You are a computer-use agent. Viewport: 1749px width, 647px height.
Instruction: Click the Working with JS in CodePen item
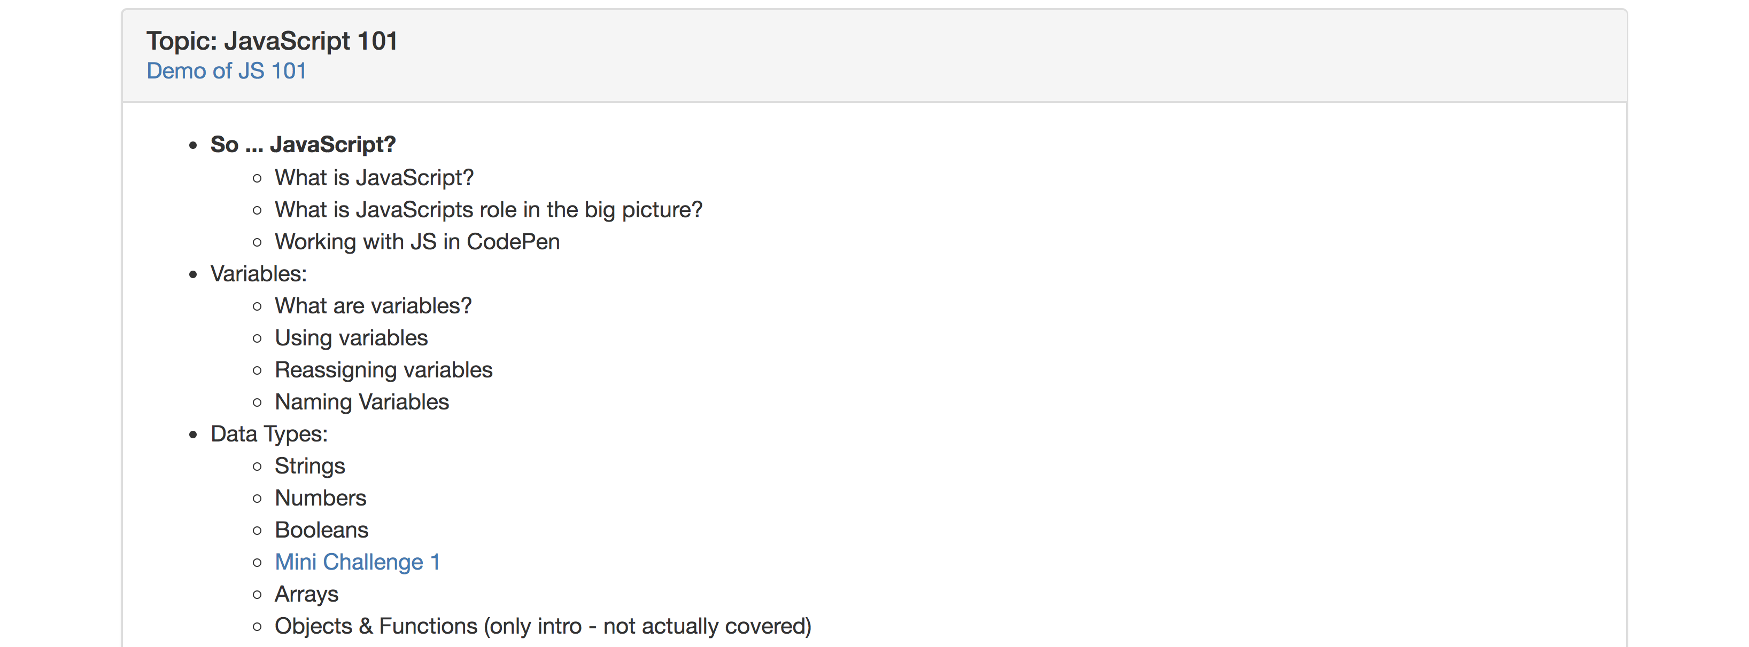point(417,241)
